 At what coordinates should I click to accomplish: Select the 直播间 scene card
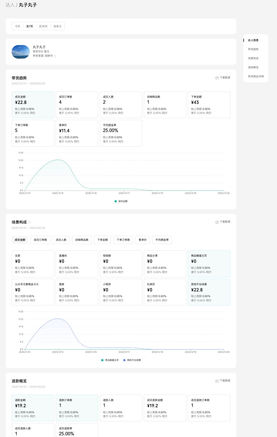pyautogui.click(x=77, y=263)
